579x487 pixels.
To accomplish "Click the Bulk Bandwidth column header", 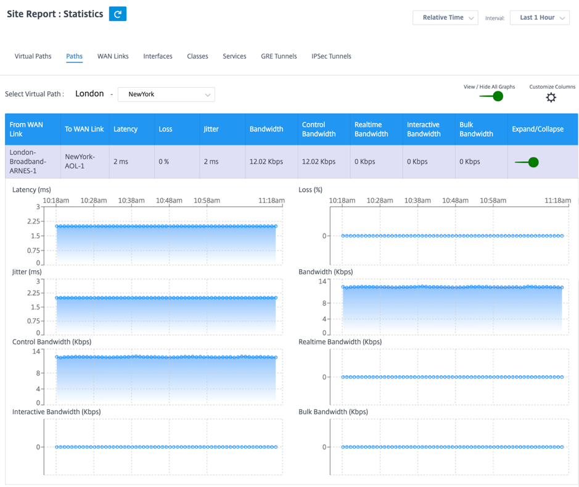I will (x=481, y=130).
